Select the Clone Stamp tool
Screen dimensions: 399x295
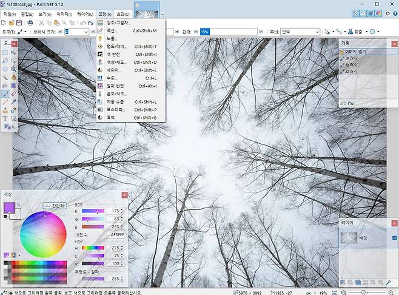5,110
